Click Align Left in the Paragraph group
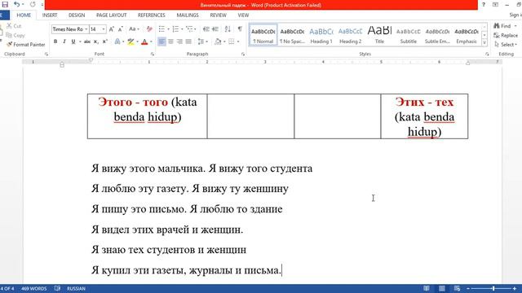The image size is (522, 293). coord(161,42)
